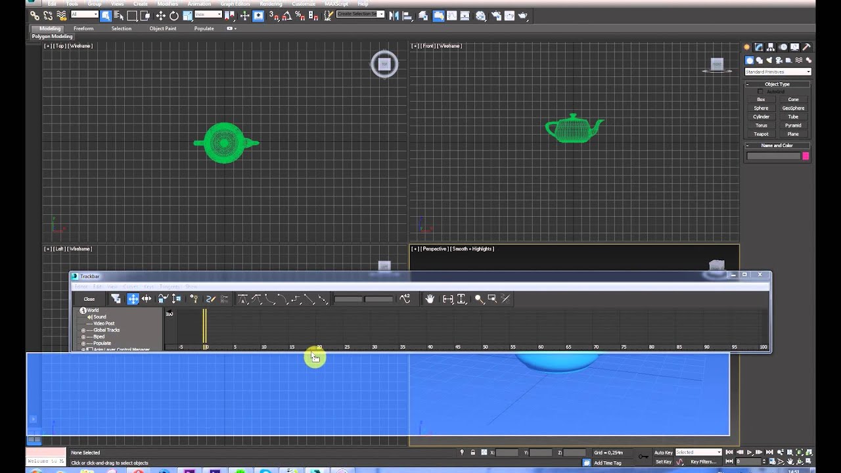The height and width of the screenshot is (473, 841).
Task: Toggle the Angle Snap icon
Action: pyautogui.click(x=287, y=15)
